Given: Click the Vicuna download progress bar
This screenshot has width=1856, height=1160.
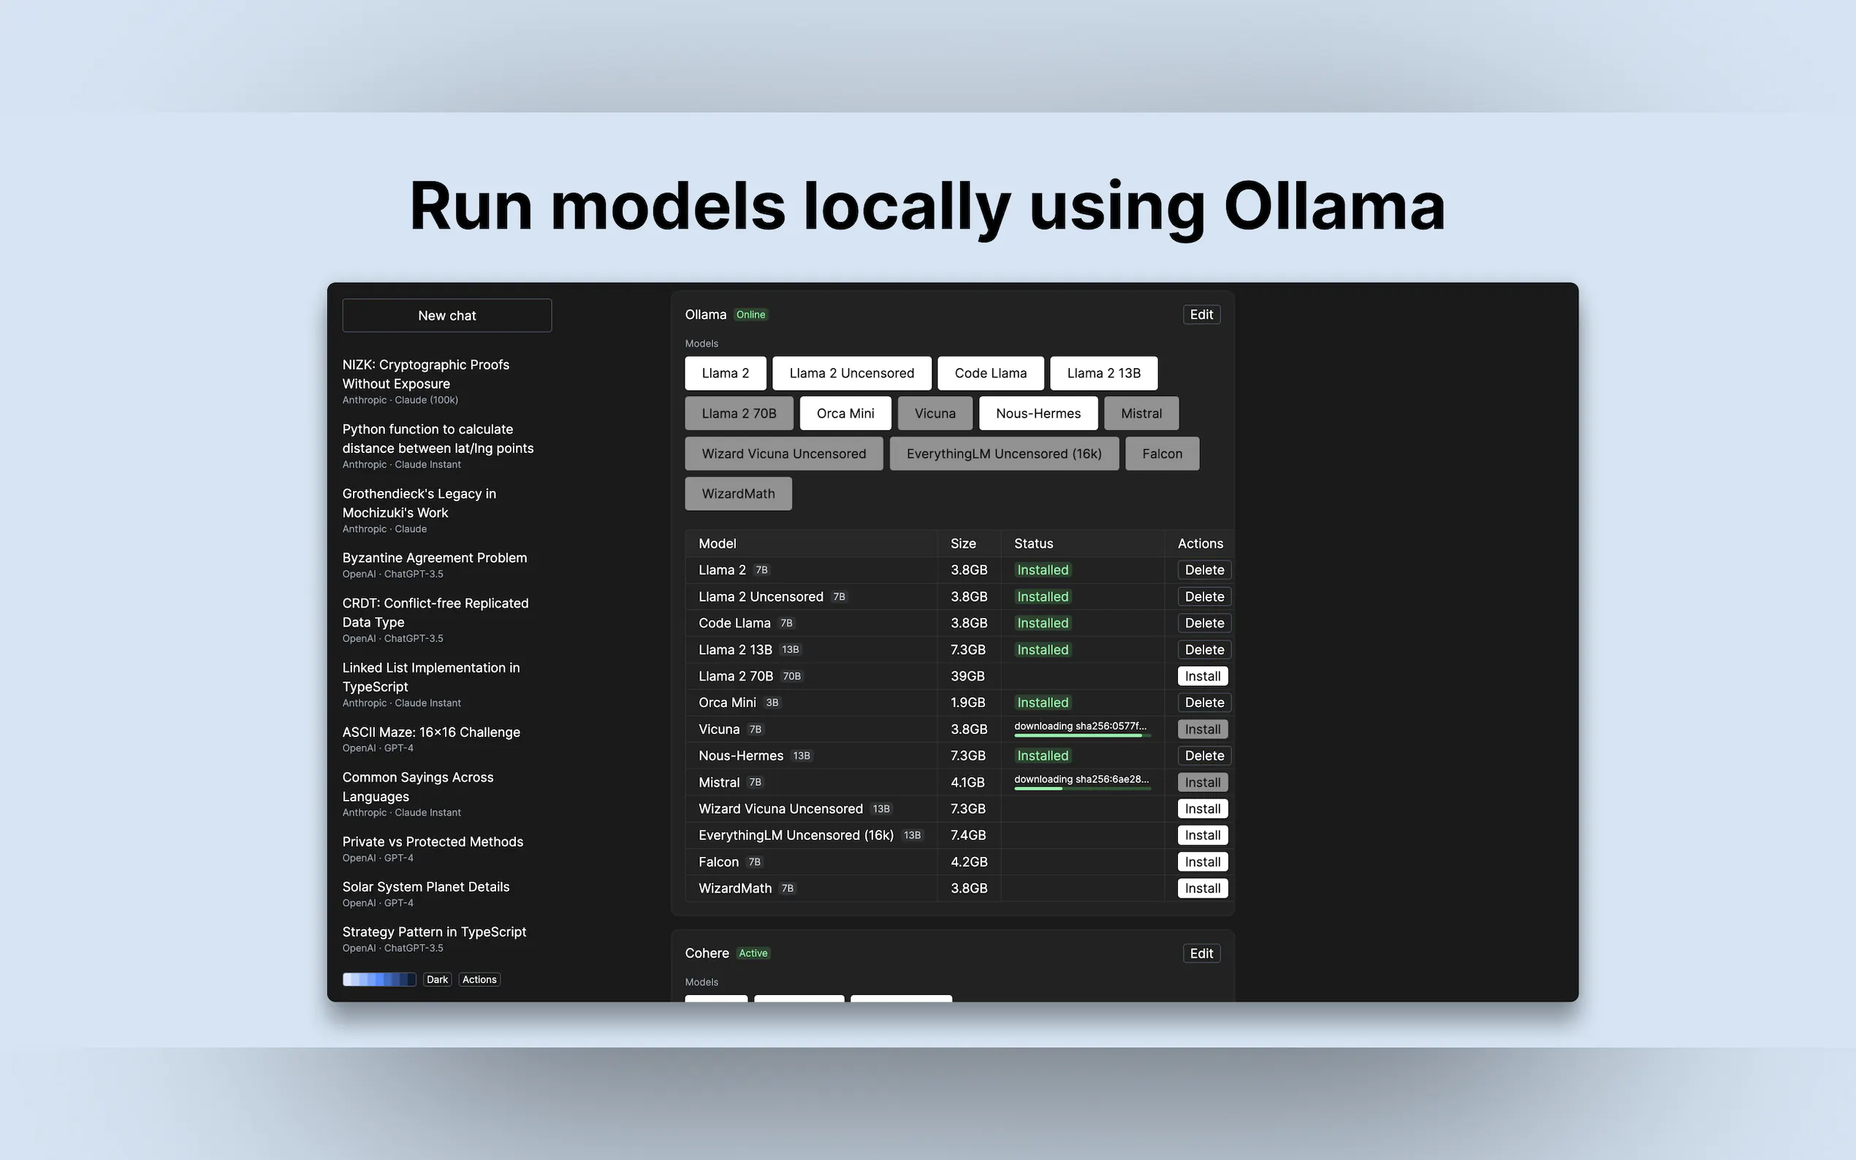Looking at the screenshot, I should click(x=1083, y=736).
